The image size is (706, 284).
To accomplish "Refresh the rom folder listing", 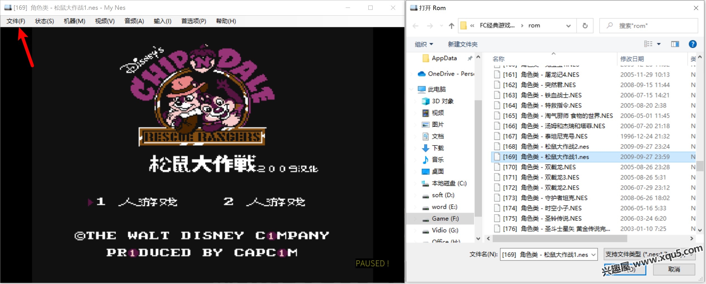I will 585,26.
